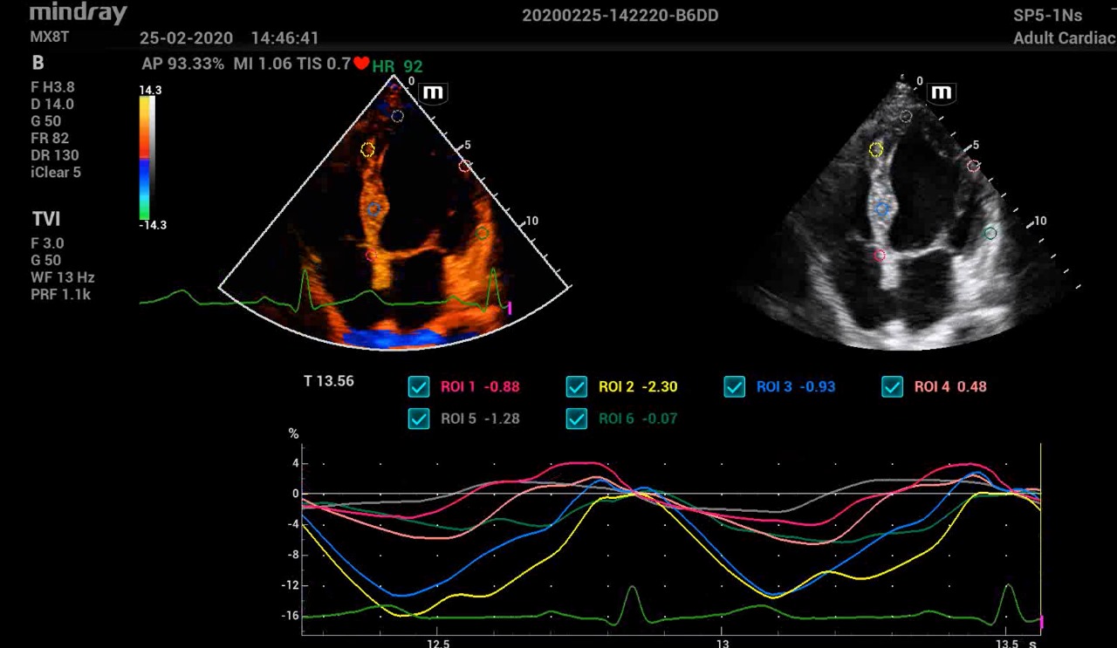Image resolution: width=1117 pixels, height=648 pixels.
Task: Click the M orientation marker on the color TVI image
Action: (432, 92)
